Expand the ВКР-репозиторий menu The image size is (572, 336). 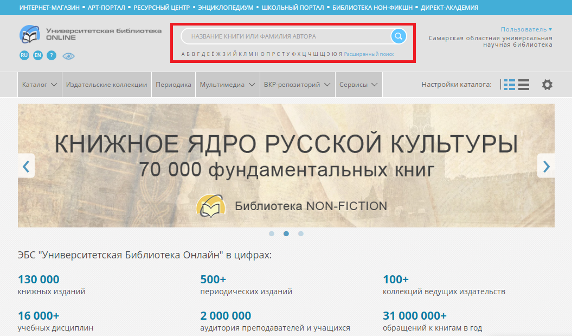297,84
